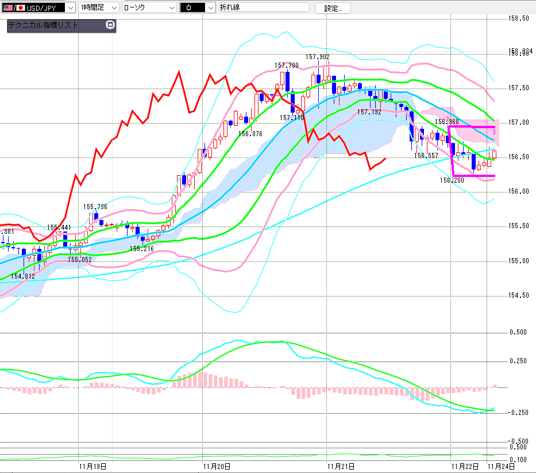Open the USD/JPY currency pair dropdown arrow

[x=70, y=7]
